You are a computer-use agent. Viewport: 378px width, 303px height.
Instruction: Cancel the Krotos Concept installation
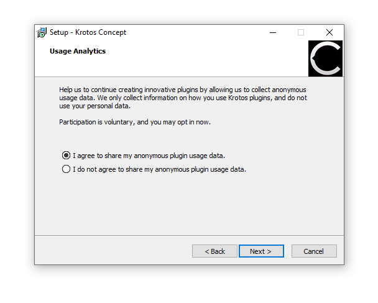tap(314, 251)
